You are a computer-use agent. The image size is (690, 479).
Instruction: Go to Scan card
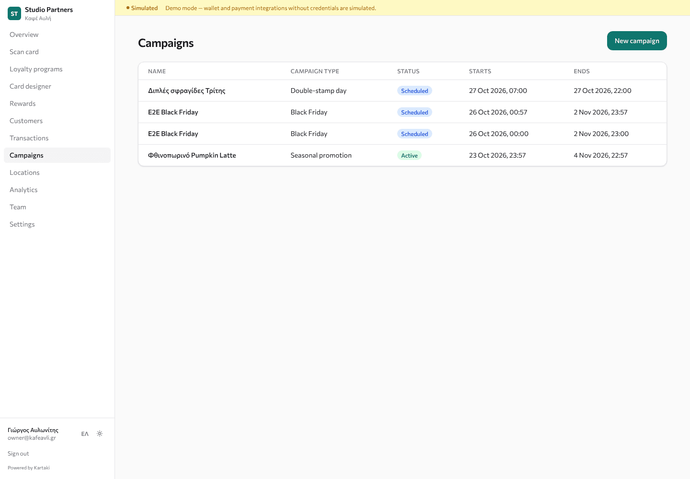click(57, 52)
